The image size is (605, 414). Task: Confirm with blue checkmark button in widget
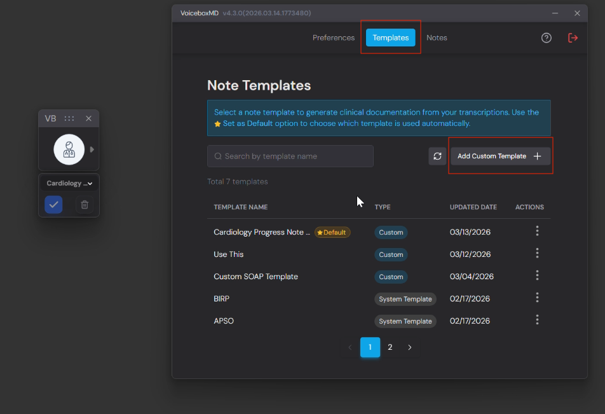[x=54, y=205]
